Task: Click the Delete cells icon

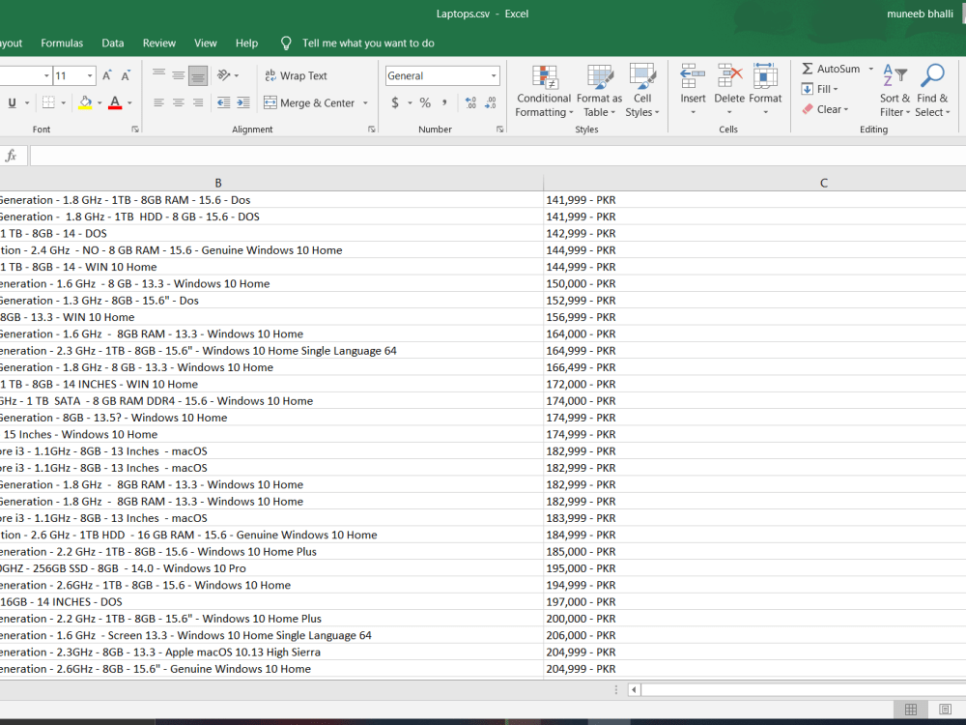Action: click(729, 76)
